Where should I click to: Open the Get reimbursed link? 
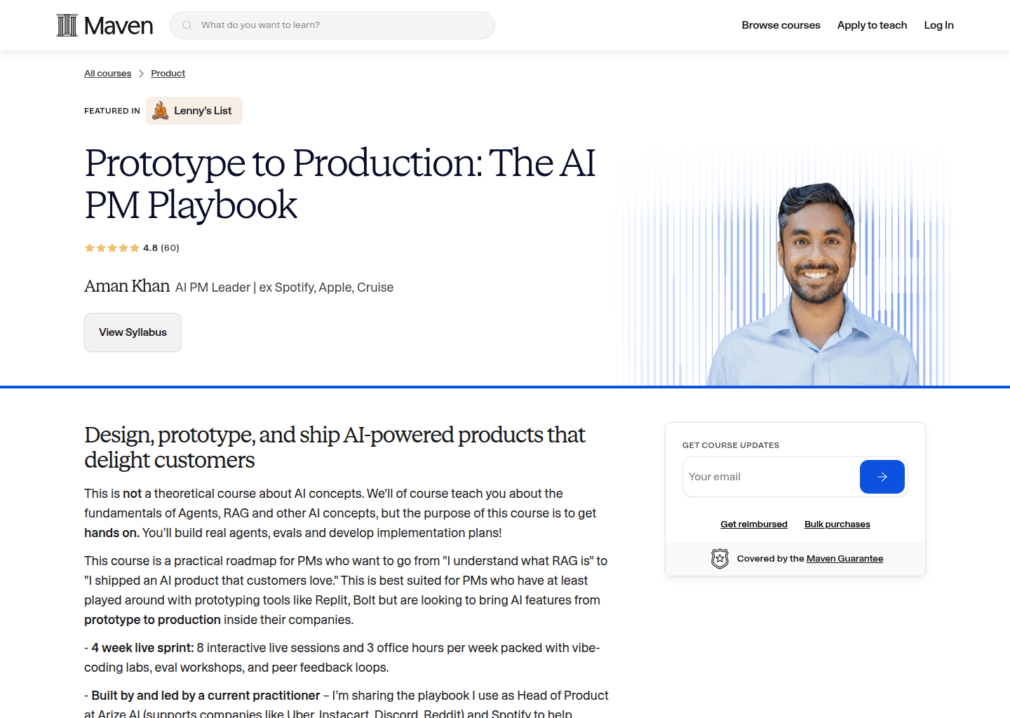pyautogui.click(x=754, y=524)
